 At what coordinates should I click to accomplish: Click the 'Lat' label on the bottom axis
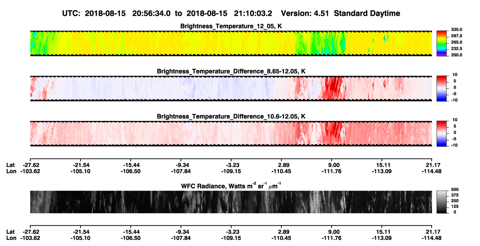[x=11, y=232]
